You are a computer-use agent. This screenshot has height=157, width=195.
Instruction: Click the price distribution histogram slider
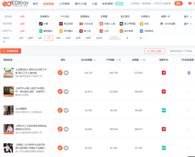point(114,38)
